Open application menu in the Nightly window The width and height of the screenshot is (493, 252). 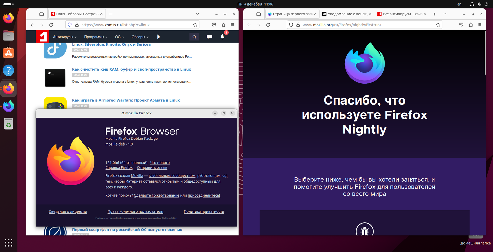pos(480,25)
